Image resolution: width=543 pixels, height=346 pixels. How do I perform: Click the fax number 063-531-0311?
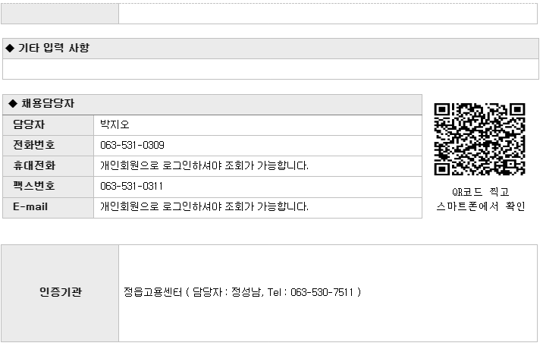click(x=132, y=187)
